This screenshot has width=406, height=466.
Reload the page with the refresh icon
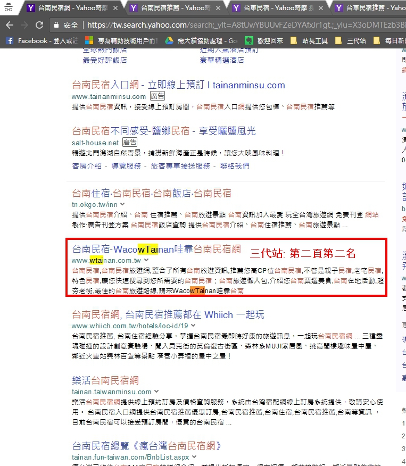point(39,25)
